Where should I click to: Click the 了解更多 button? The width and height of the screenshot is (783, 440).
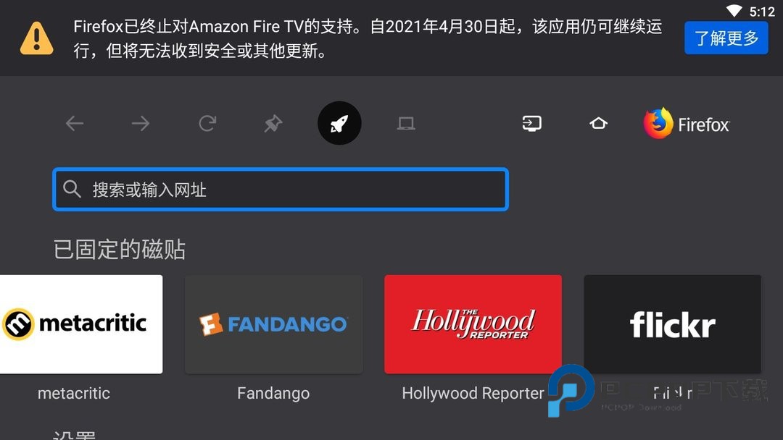click(726, 38)
